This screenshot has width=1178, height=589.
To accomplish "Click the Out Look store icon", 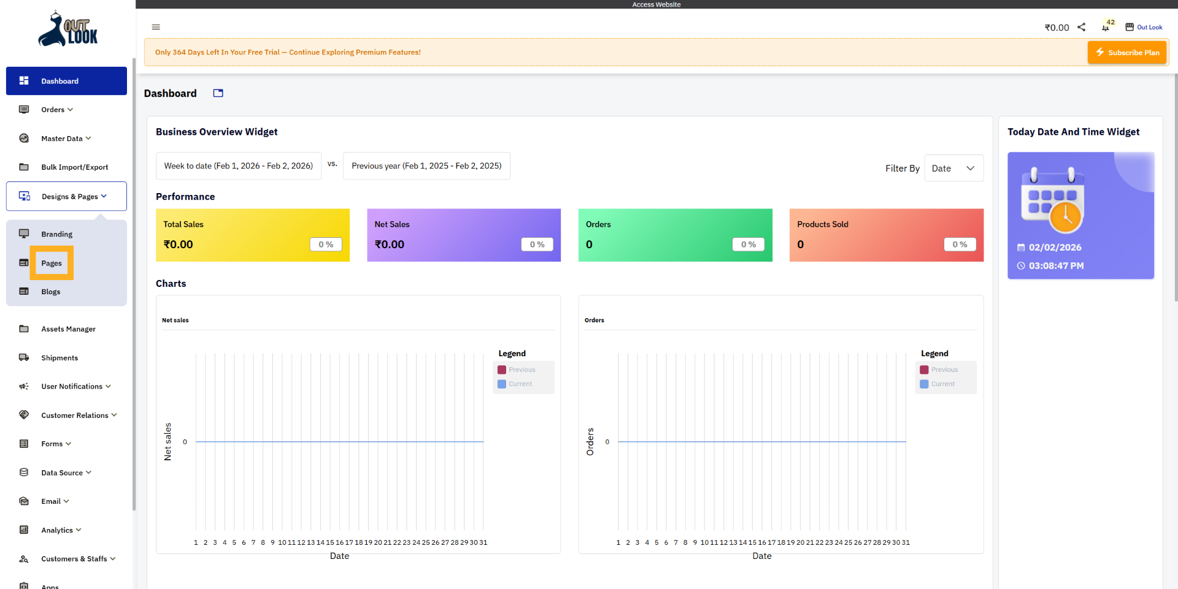I will pyautogui.click(x=1129, y=27).
